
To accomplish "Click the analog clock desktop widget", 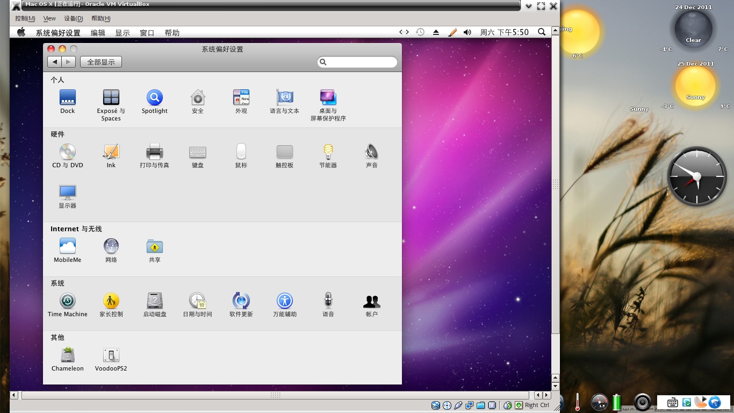I will click(697, 176).
